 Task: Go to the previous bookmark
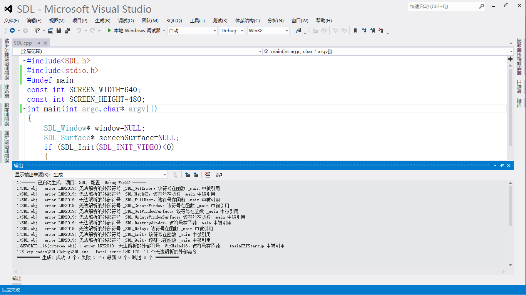click(x=364, y=30)
